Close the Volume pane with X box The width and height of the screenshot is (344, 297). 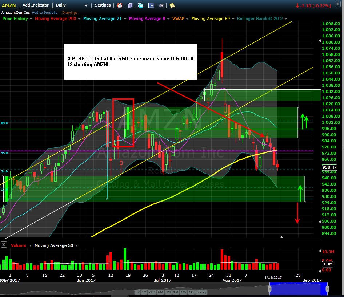click(x=4, y=245)
